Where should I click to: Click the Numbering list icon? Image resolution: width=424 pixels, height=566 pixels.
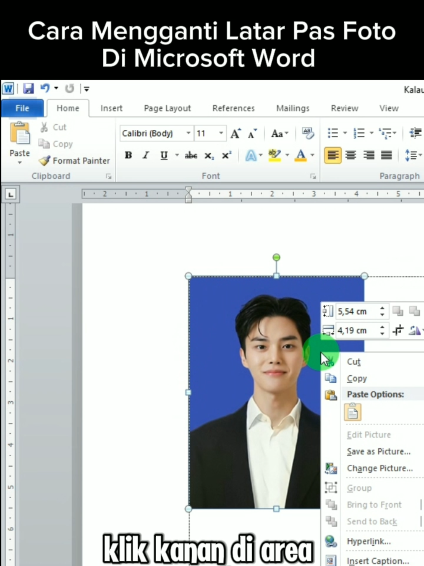tap(359, 133)
